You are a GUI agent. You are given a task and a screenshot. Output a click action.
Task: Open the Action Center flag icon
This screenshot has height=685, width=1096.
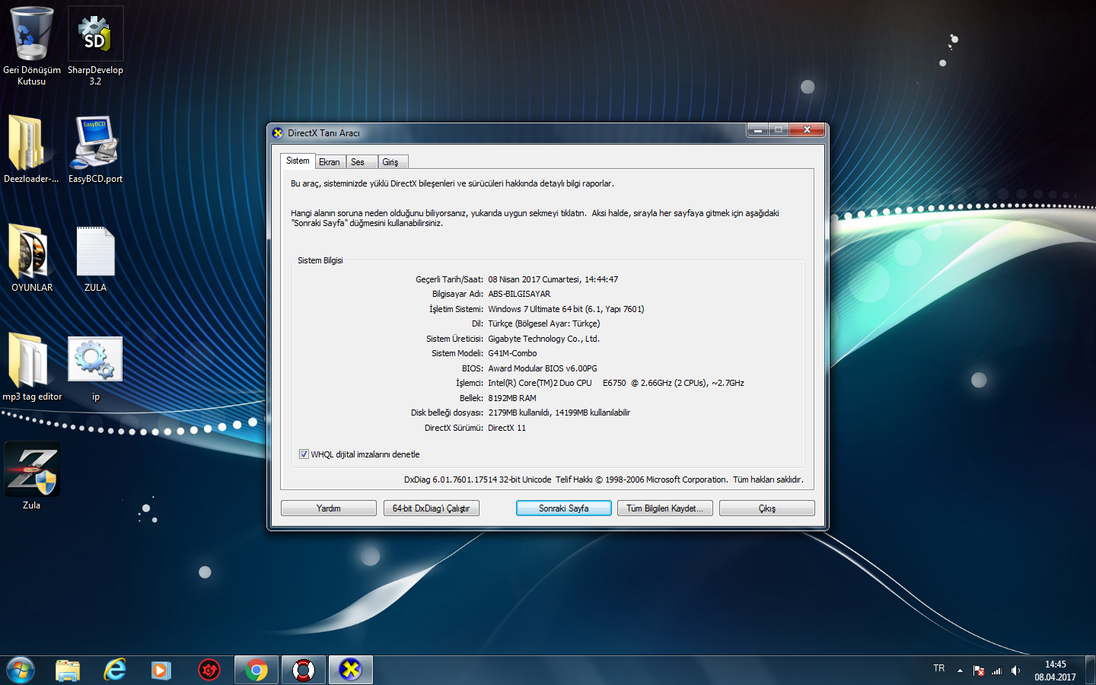coord(979,671)
